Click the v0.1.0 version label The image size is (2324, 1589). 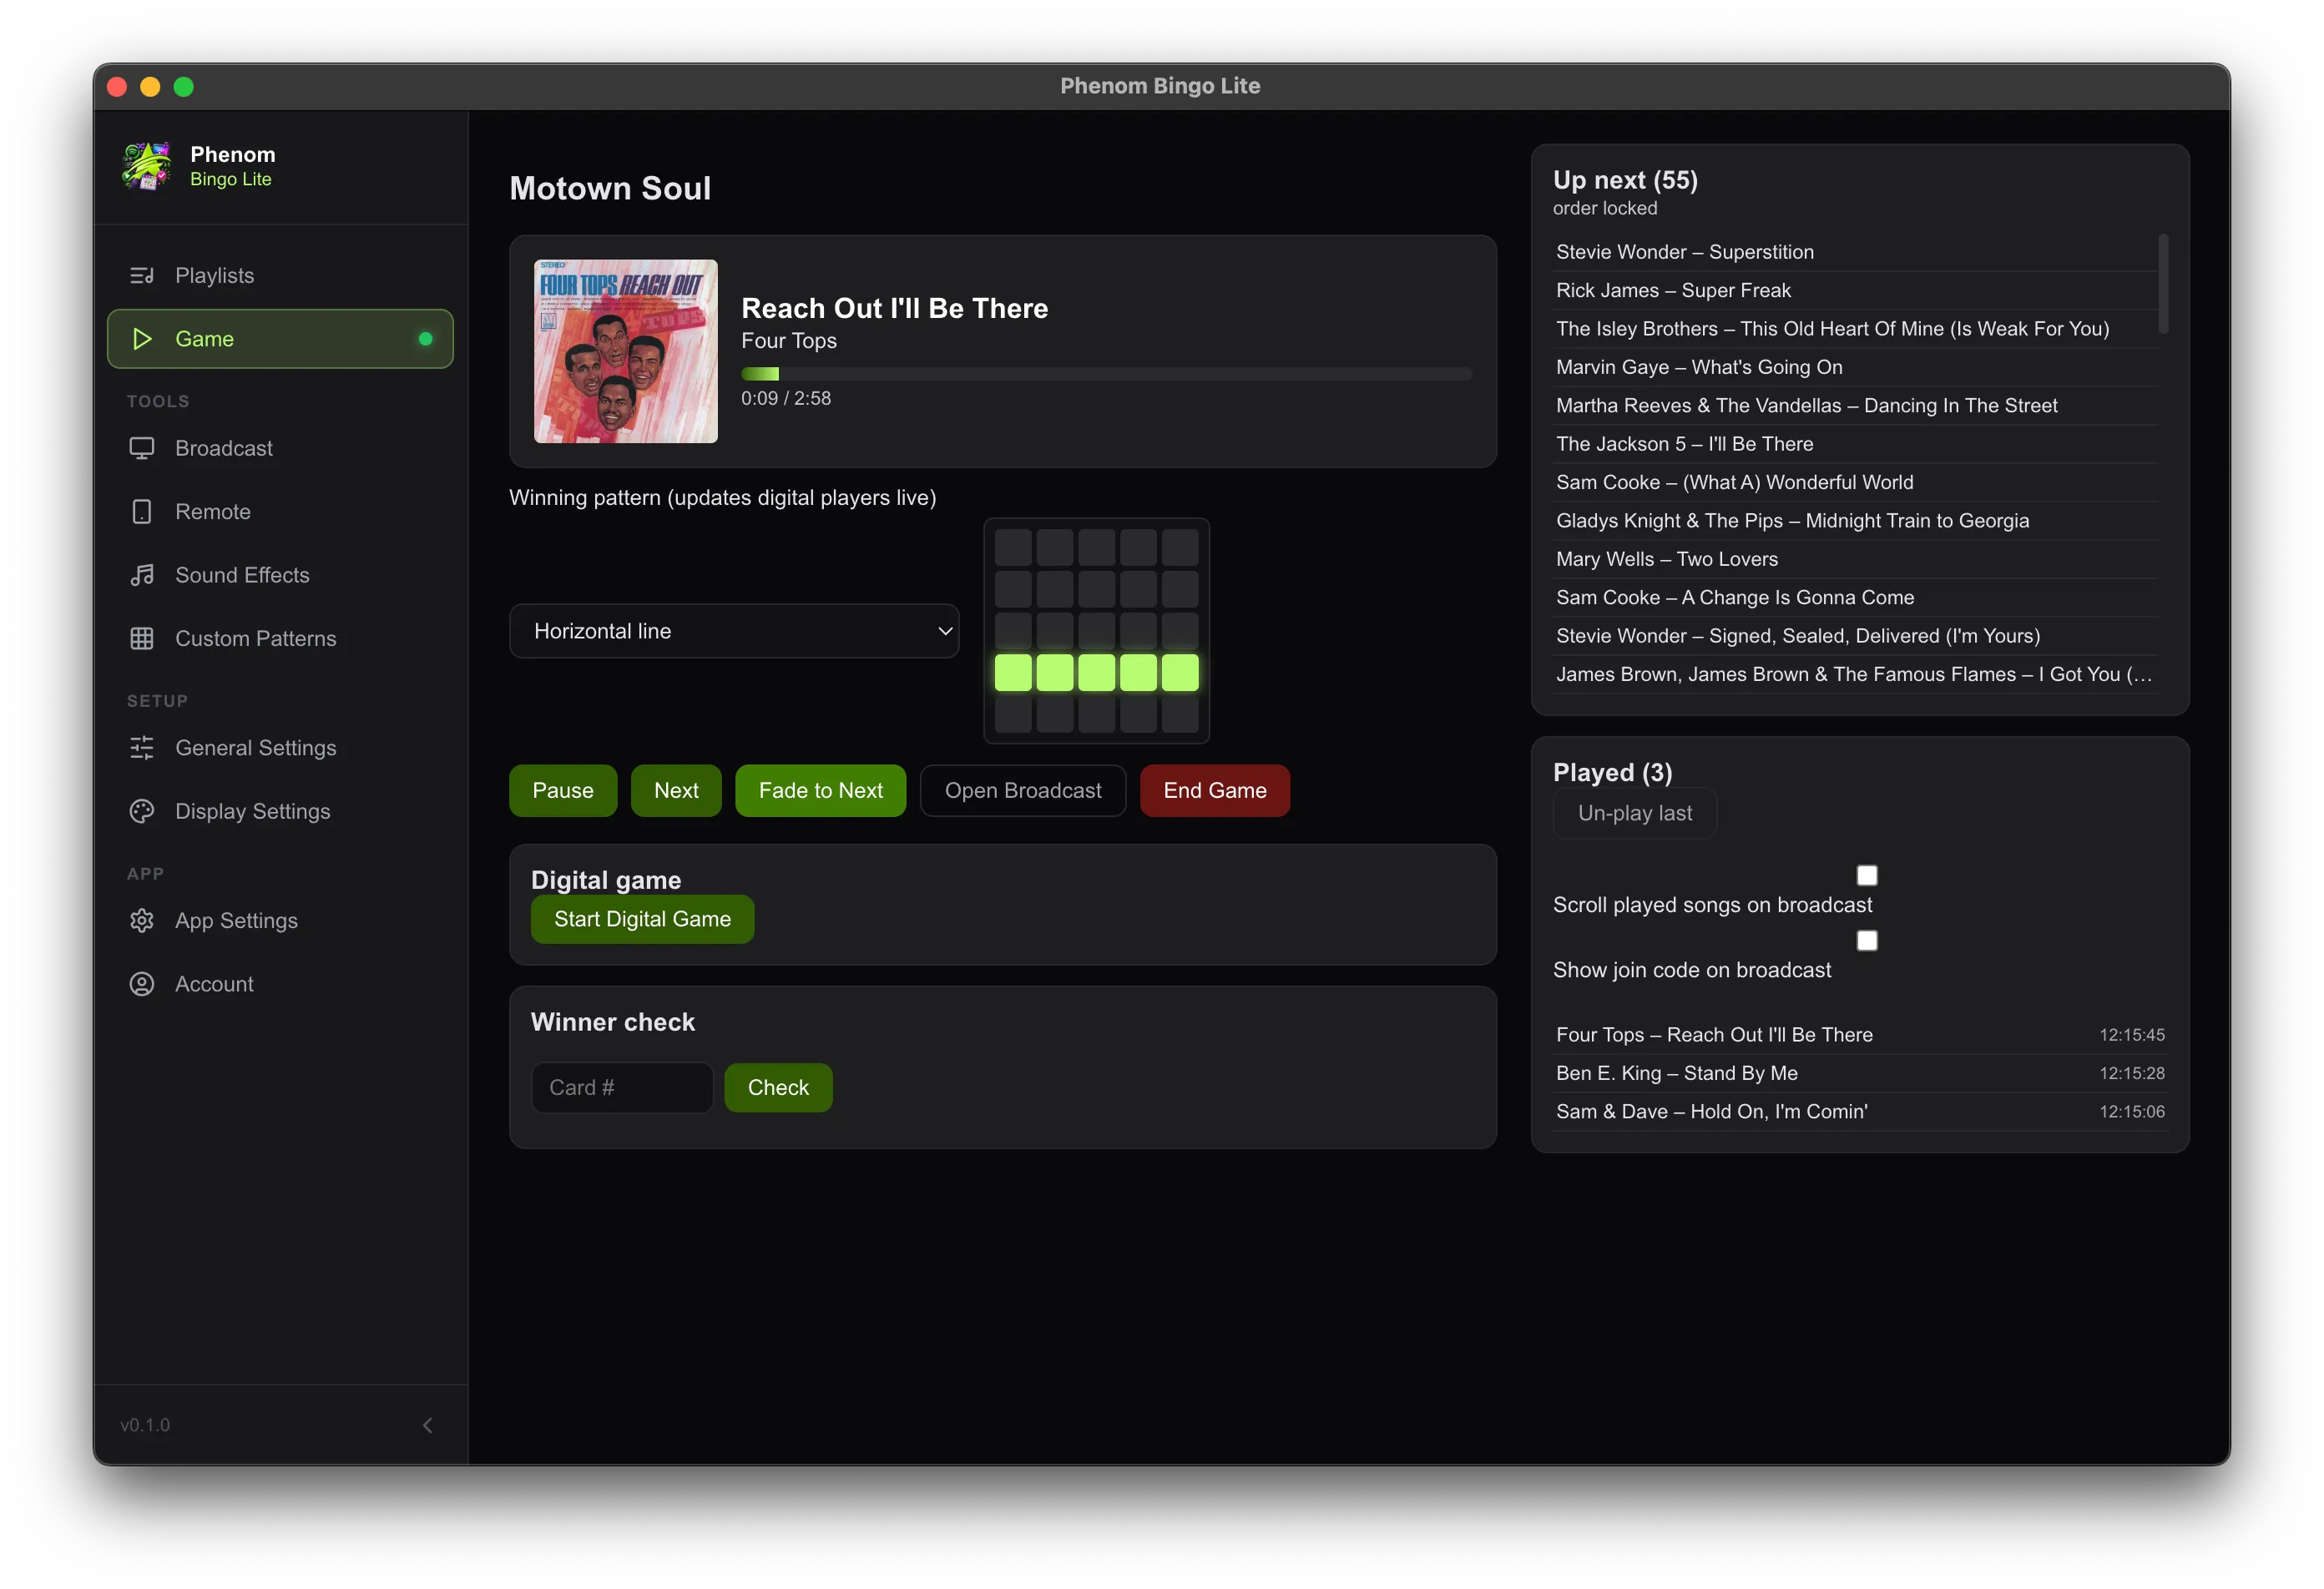pos(145,1425)
